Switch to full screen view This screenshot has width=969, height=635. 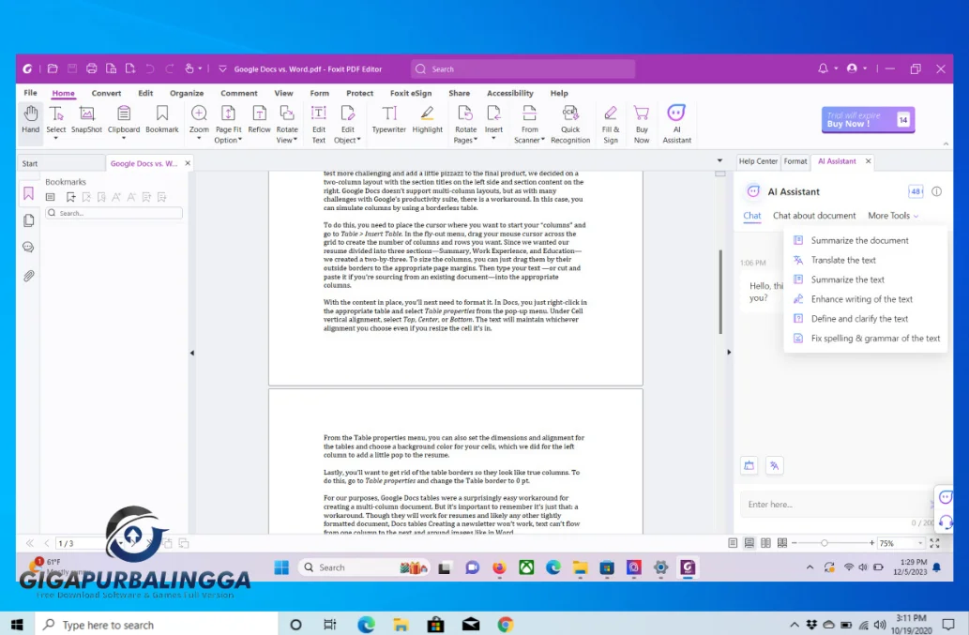[x=934, y=543]
